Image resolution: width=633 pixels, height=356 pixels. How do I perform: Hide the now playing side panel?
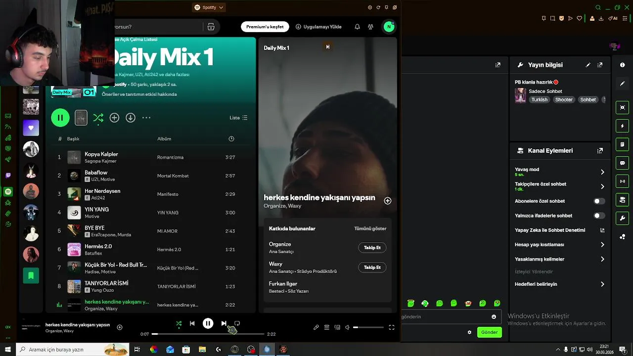point(327,47)
